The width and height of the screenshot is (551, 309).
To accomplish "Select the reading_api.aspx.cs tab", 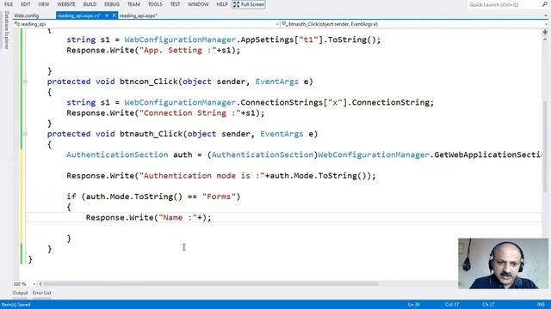I will (x=79, y=15).
